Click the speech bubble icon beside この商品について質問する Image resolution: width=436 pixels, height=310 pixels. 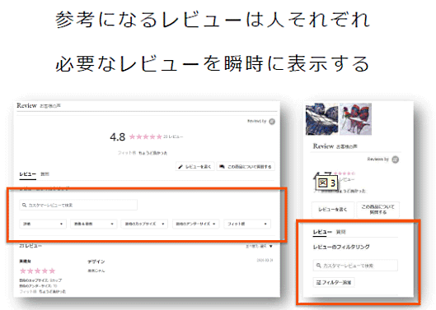pyautogui.click(x=222, y=167)
